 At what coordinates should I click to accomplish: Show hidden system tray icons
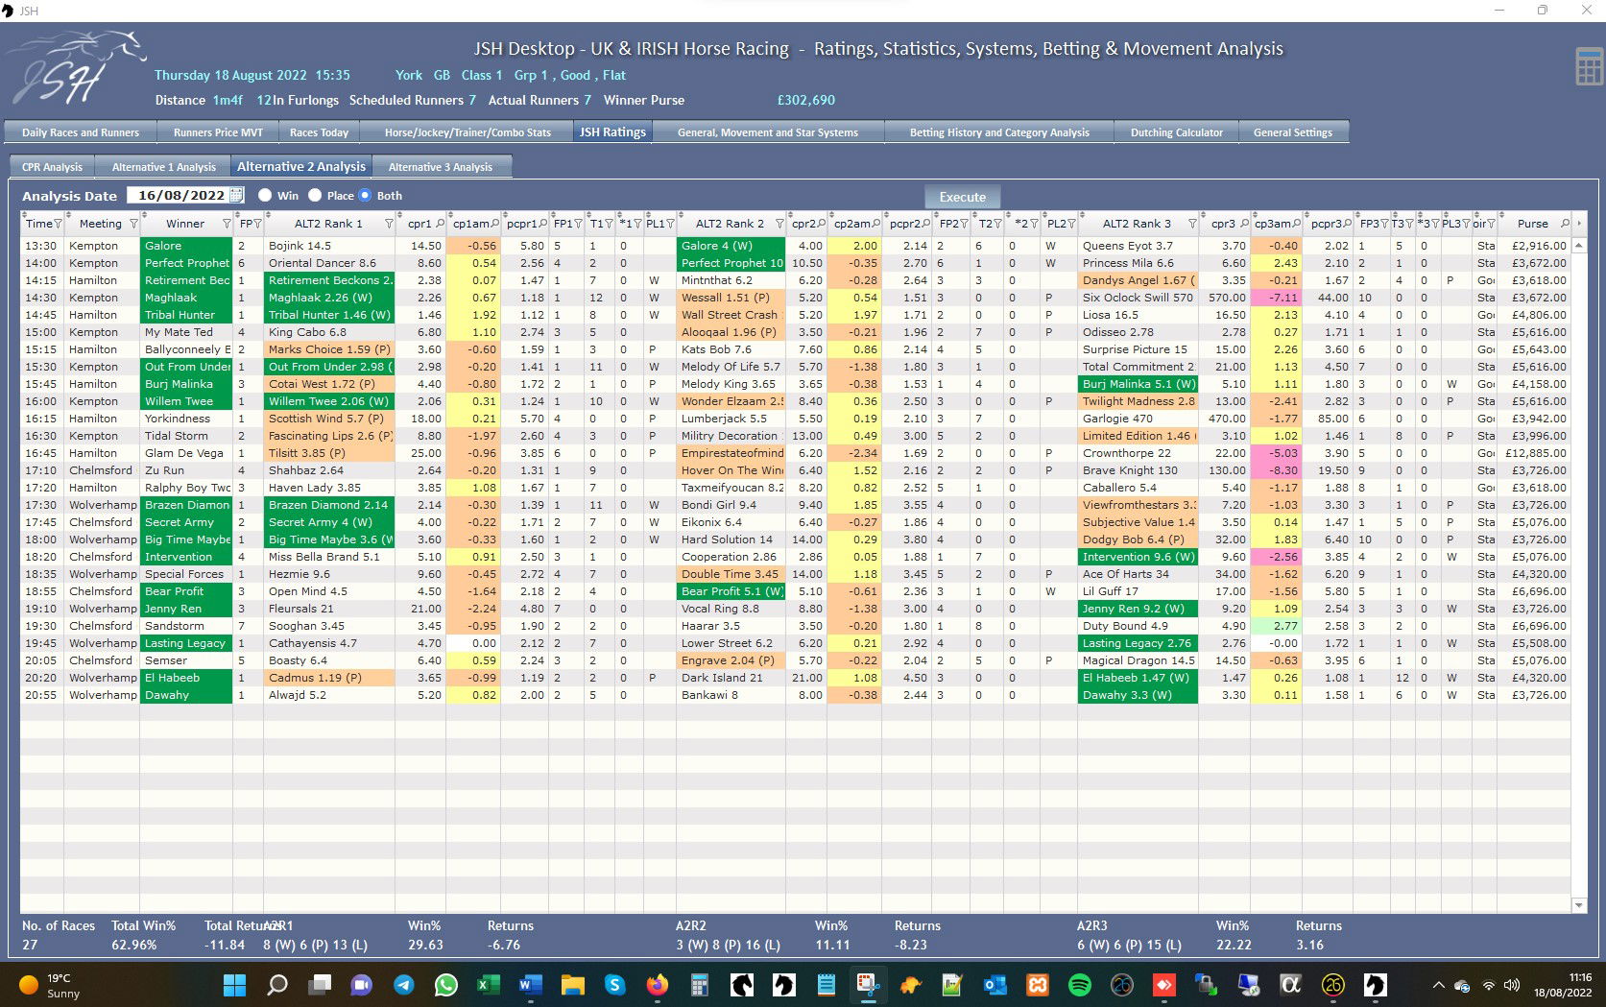(1438, 985)
